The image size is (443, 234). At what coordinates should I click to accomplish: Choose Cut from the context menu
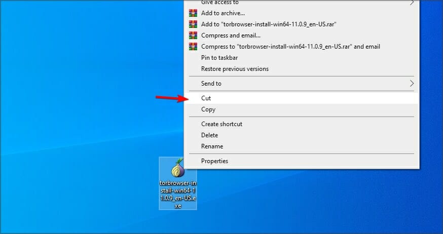point(302,98)
